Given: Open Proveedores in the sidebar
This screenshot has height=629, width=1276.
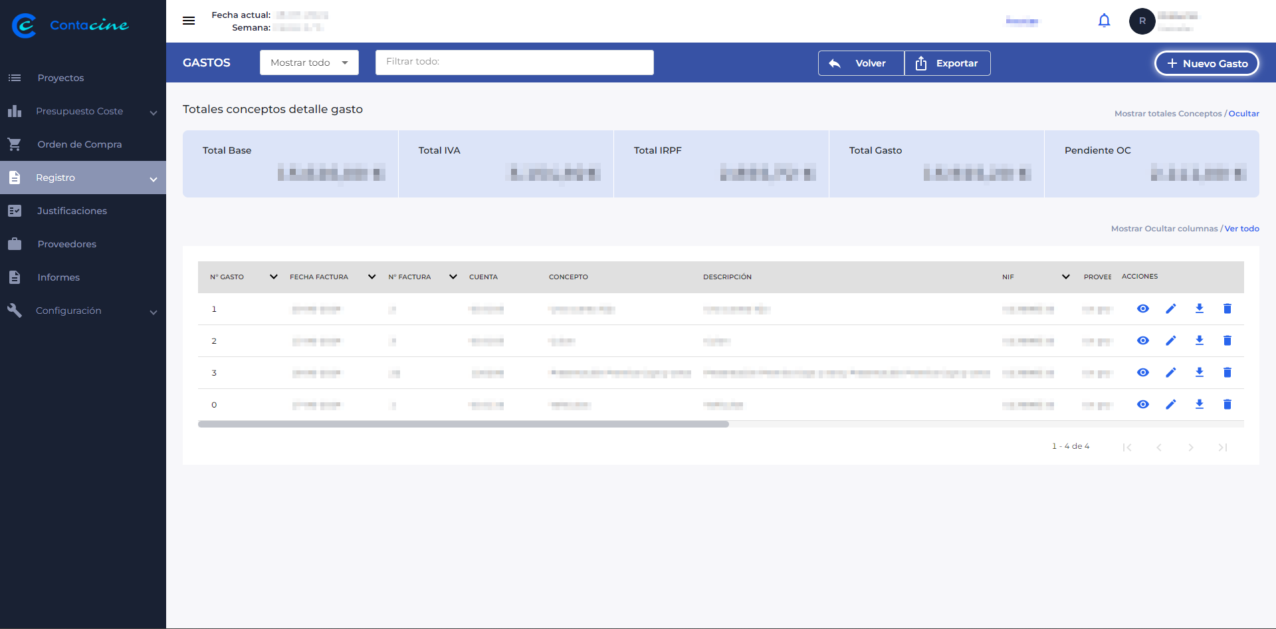Looking at the screenshot, I should 66,244.
